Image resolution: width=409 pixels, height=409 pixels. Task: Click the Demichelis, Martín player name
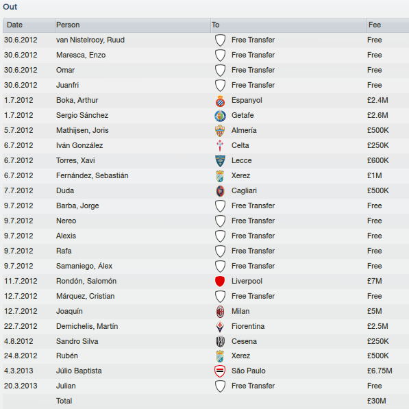(87, 326)
